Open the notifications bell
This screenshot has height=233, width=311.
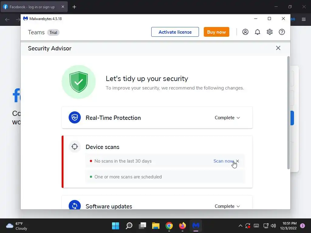258,32
